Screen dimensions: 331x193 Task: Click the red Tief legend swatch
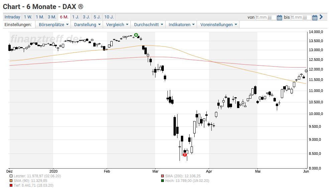11,185
